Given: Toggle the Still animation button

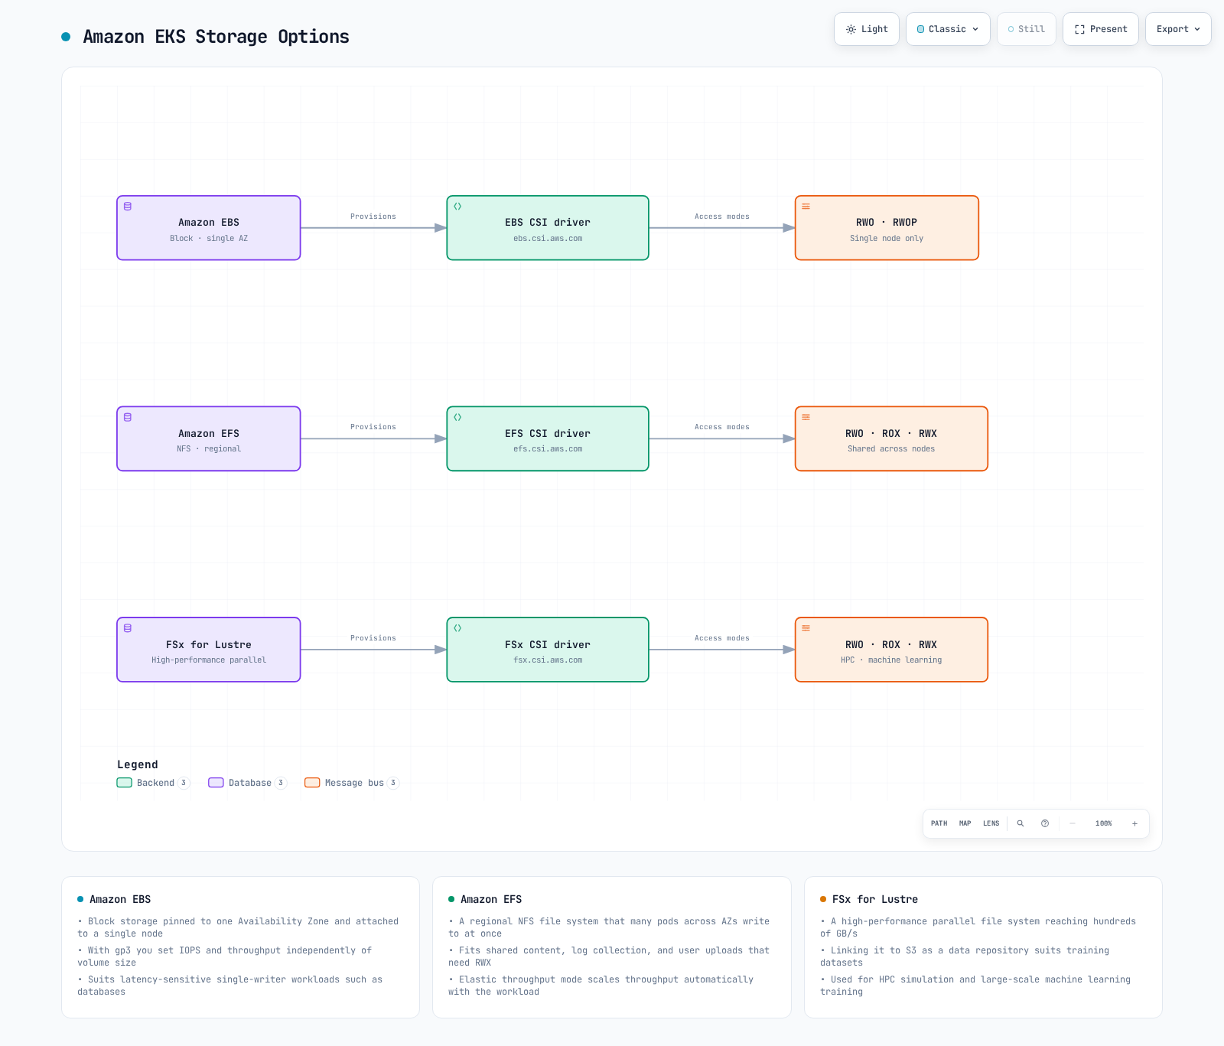Looking at the screenshot, I should pos(1027,29).
